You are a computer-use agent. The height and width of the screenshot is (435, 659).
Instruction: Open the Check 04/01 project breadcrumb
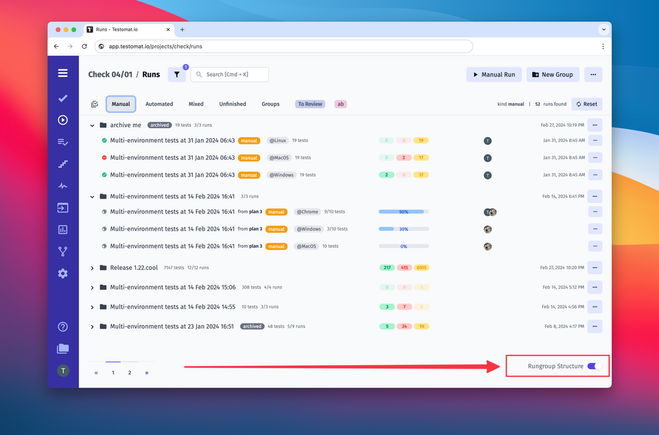coord(110,74)
